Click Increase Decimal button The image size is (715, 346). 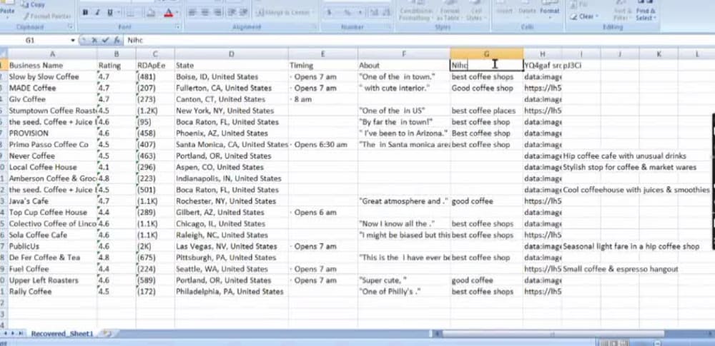coord(374,13)
